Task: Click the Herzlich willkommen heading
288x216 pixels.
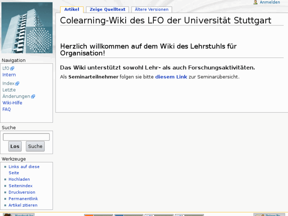Action: pos(149,50)
